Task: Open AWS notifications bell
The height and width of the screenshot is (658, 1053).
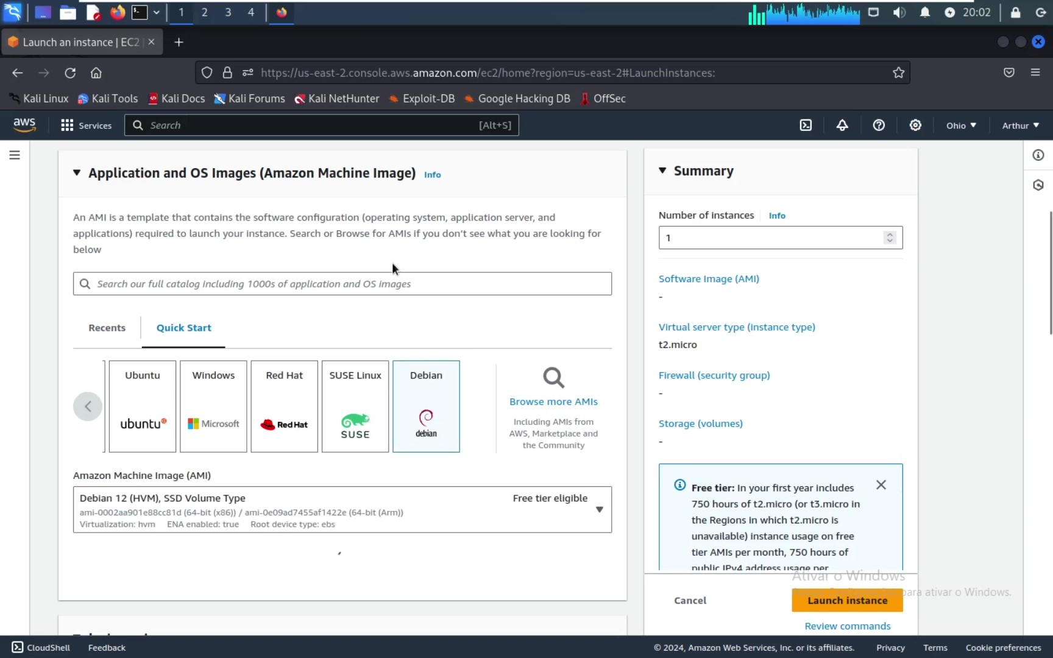Action: click(842, 125)
